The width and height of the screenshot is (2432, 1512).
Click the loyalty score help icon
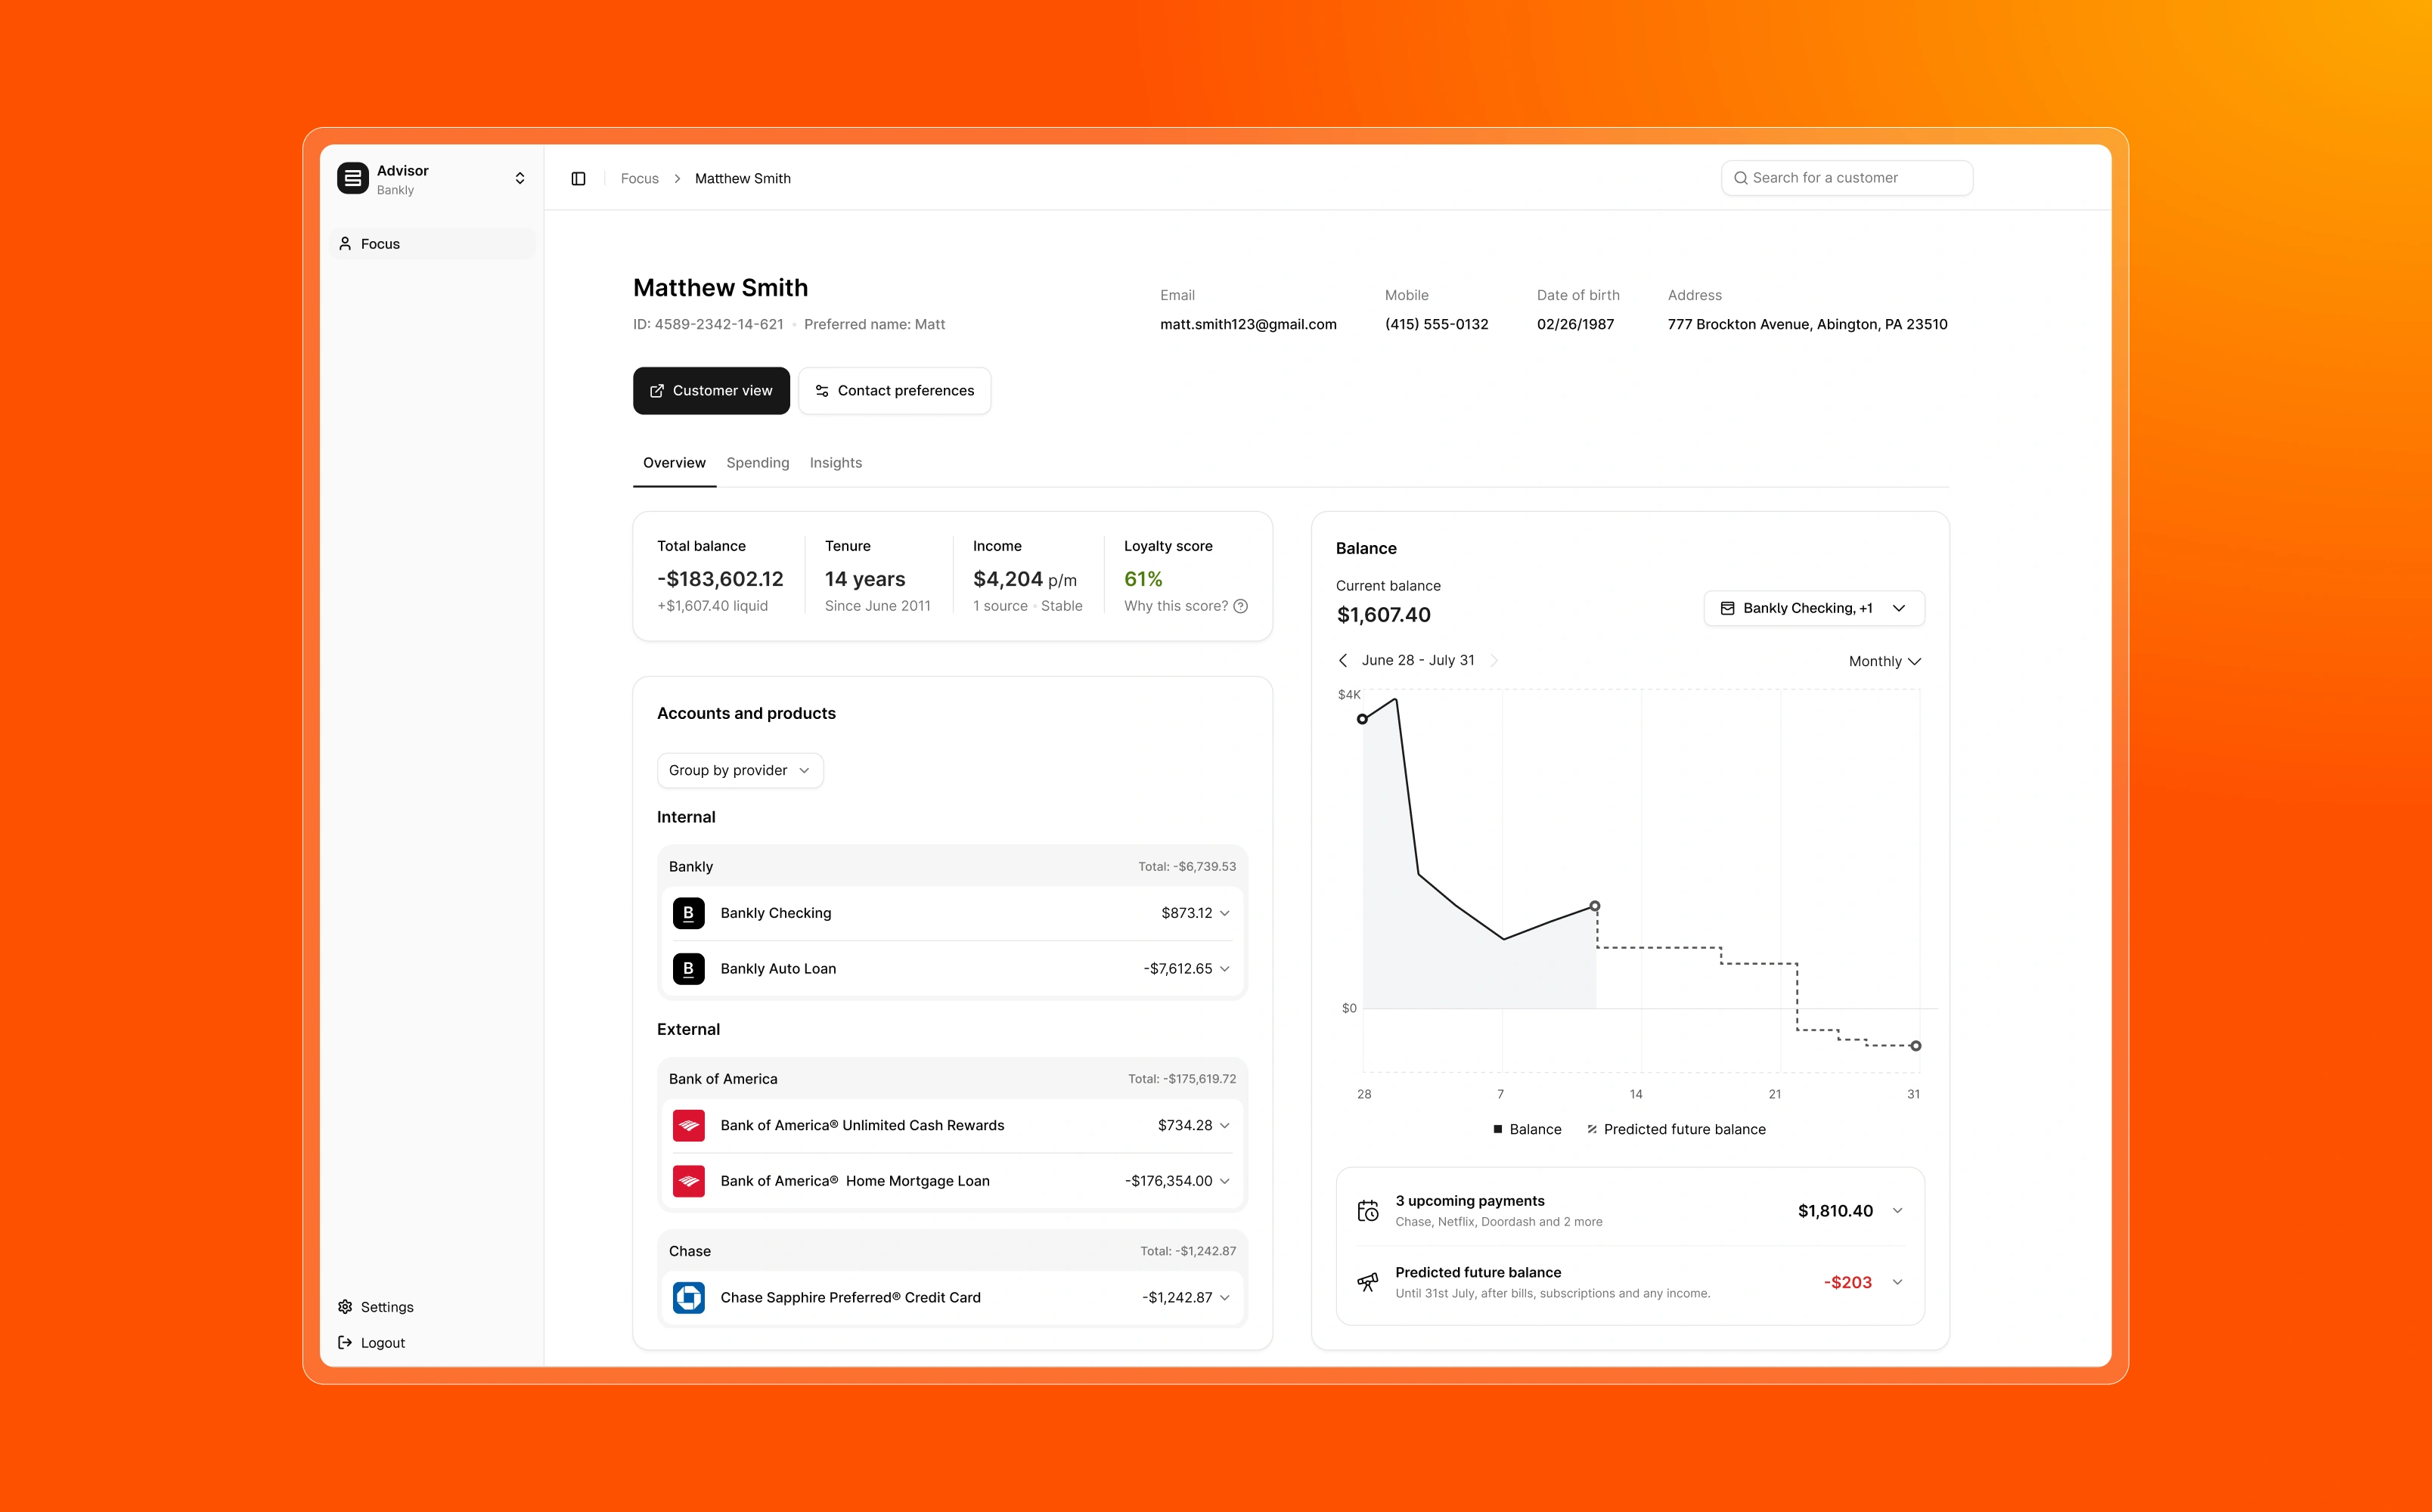[1240, 606]
